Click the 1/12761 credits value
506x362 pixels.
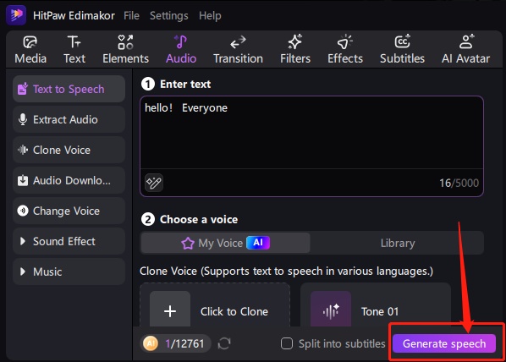[184, 343]
